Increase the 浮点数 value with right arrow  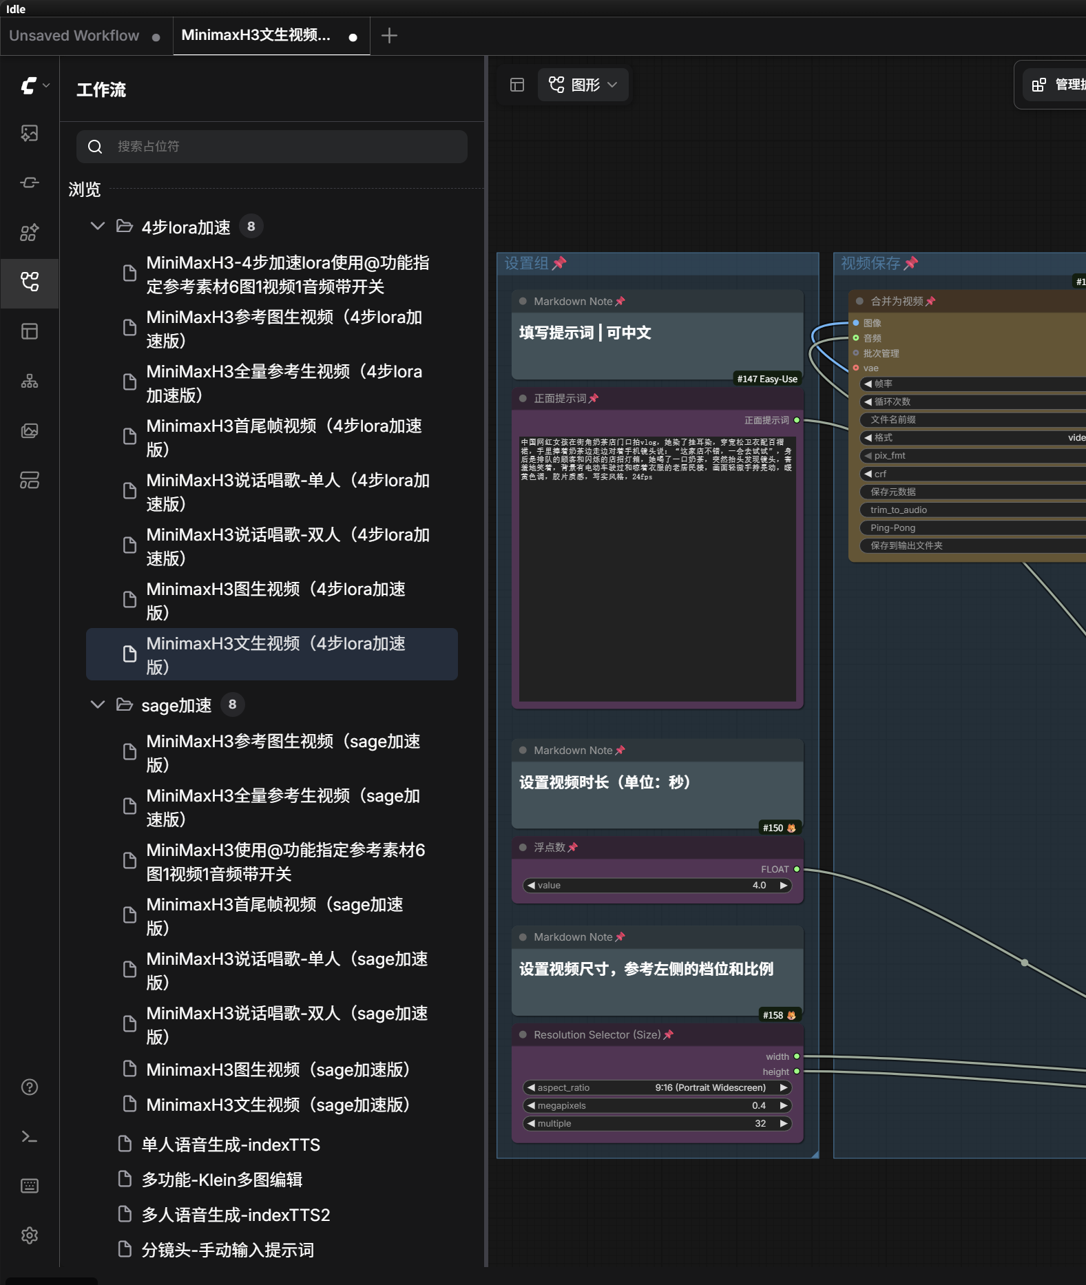(783, 886)
